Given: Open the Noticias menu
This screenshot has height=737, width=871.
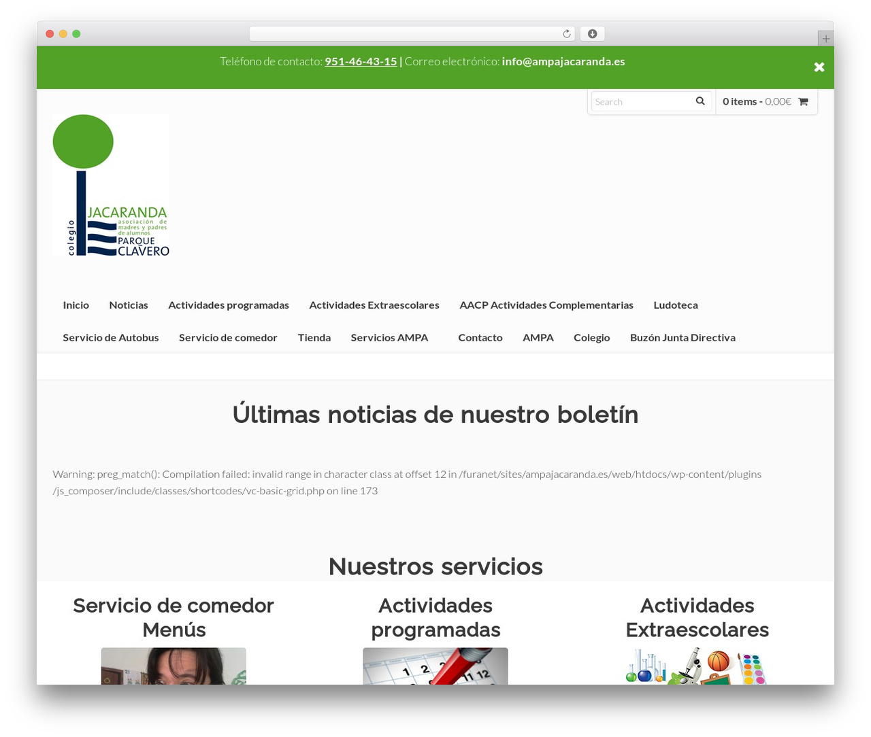Looking at the screenshot, I should pyautogui.click(x=129, y=305).
